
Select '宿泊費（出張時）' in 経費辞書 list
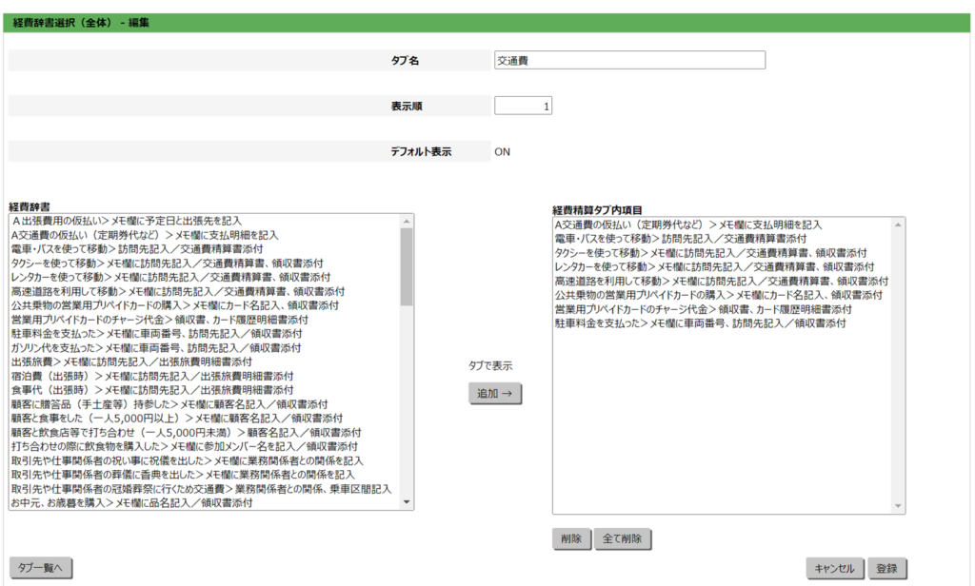(x=206, y=376)
